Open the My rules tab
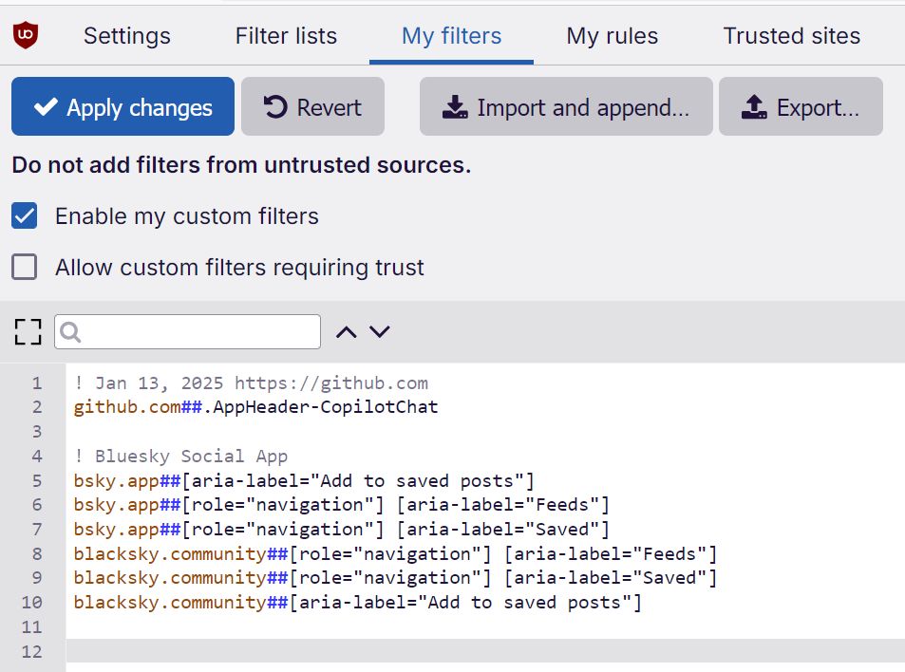Viewport: 905px width, 672px height. [x=611, y=36]
